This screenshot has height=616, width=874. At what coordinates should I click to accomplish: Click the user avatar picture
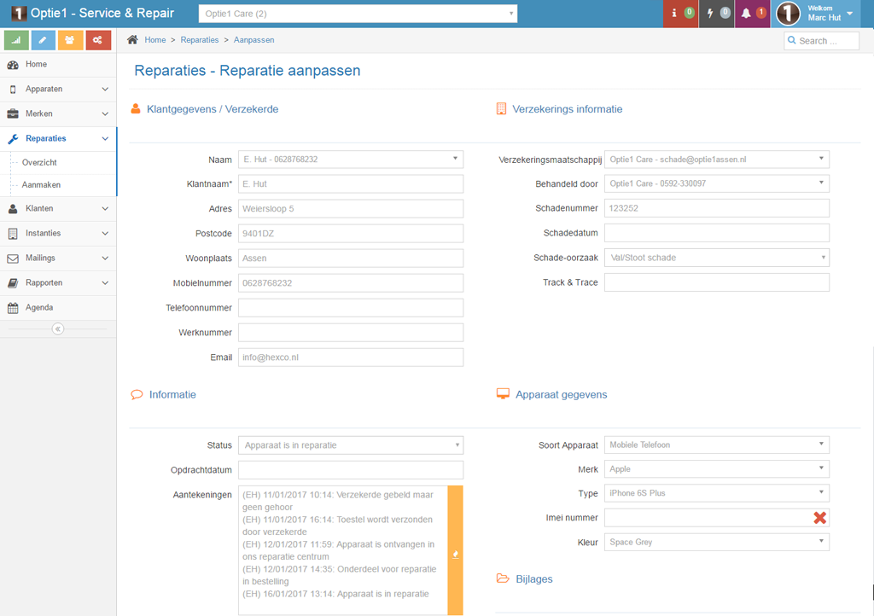788,14
